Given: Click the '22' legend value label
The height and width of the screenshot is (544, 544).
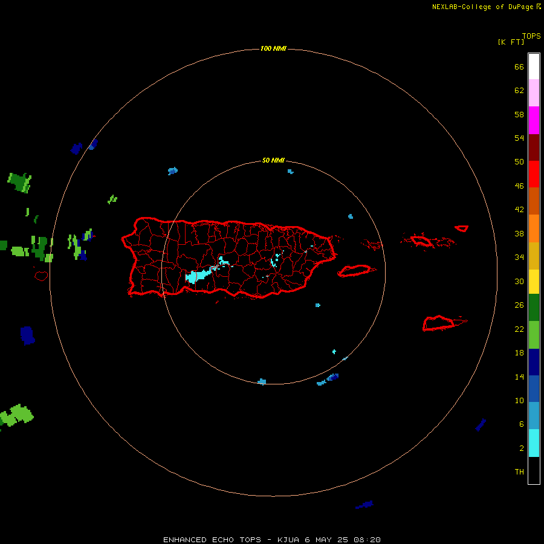Looking at the screenshot, I should point(519,329).
